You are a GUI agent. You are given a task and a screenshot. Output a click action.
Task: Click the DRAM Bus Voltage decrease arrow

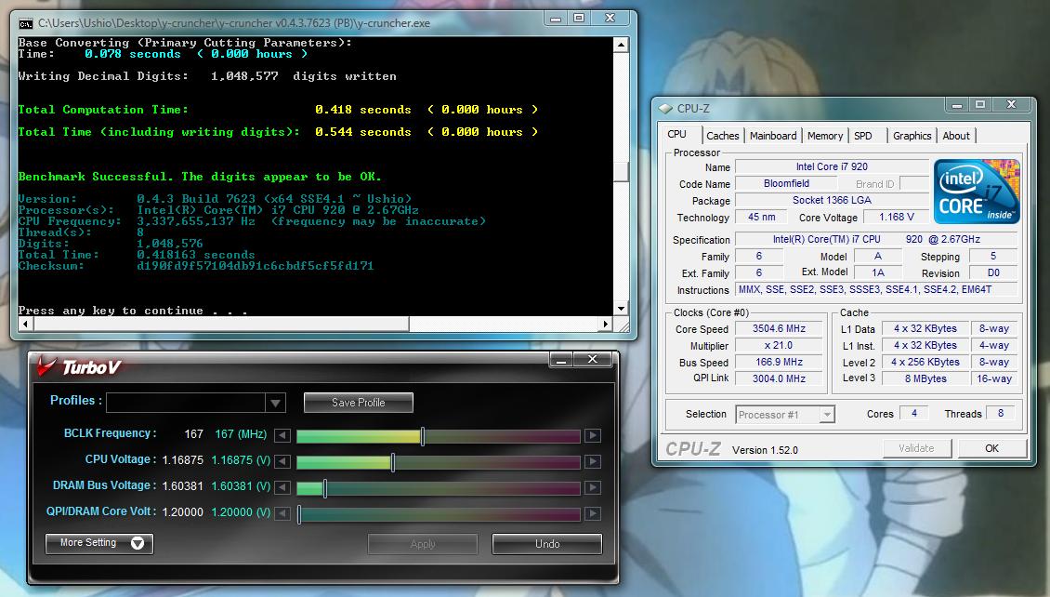282,487
